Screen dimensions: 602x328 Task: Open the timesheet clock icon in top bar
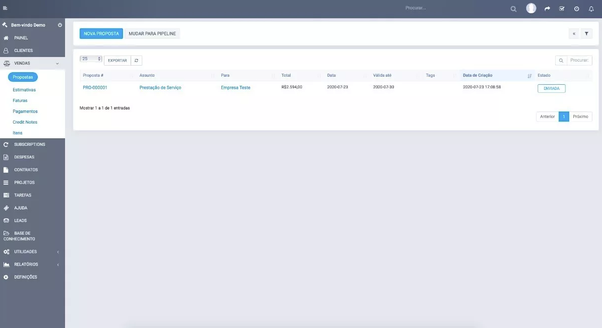576,9
